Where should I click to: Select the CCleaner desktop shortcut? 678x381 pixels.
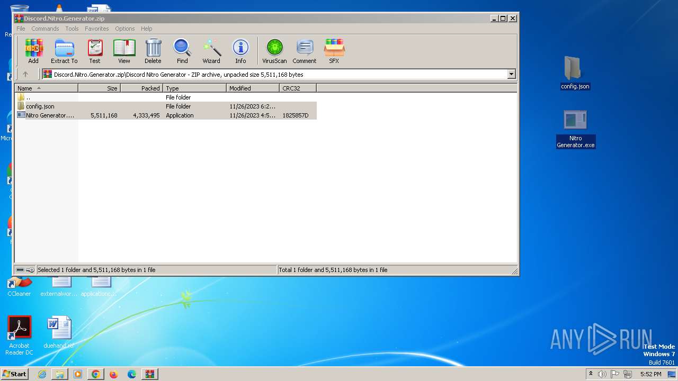tap(19, 286)
